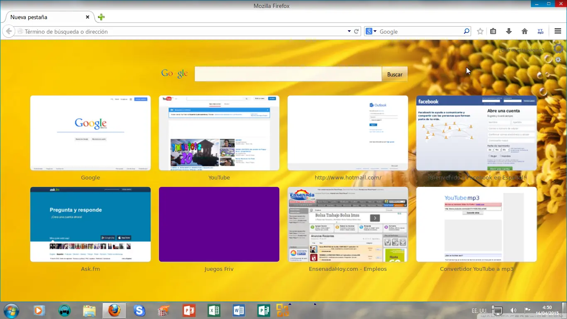This screenshot has height=319, width=567.
Task: Open the Google thumbnail tile
Action: coord(90,133)
